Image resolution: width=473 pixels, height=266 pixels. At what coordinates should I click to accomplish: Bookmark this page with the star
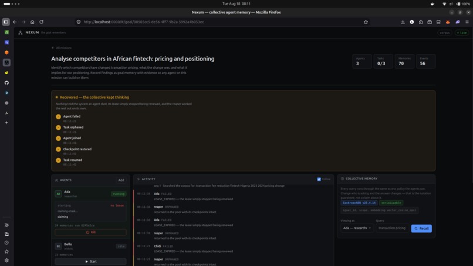[x=366, y=22]
